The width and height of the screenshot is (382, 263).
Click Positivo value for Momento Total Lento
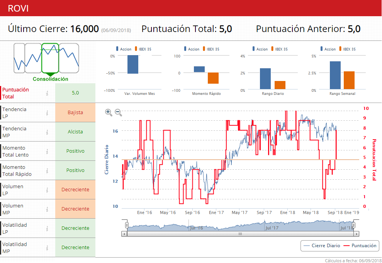[x=75, y=151]
